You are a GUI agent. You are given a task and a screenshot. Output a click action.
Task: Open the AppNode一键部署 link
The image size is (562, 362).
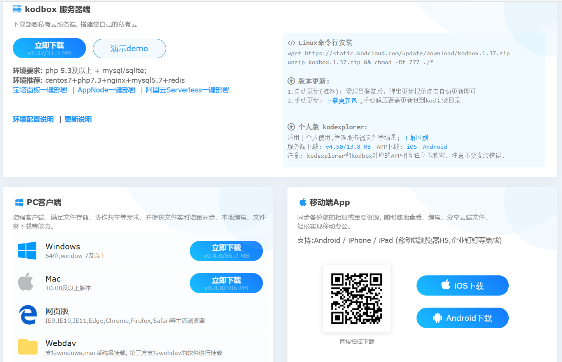tap(107, 90)
